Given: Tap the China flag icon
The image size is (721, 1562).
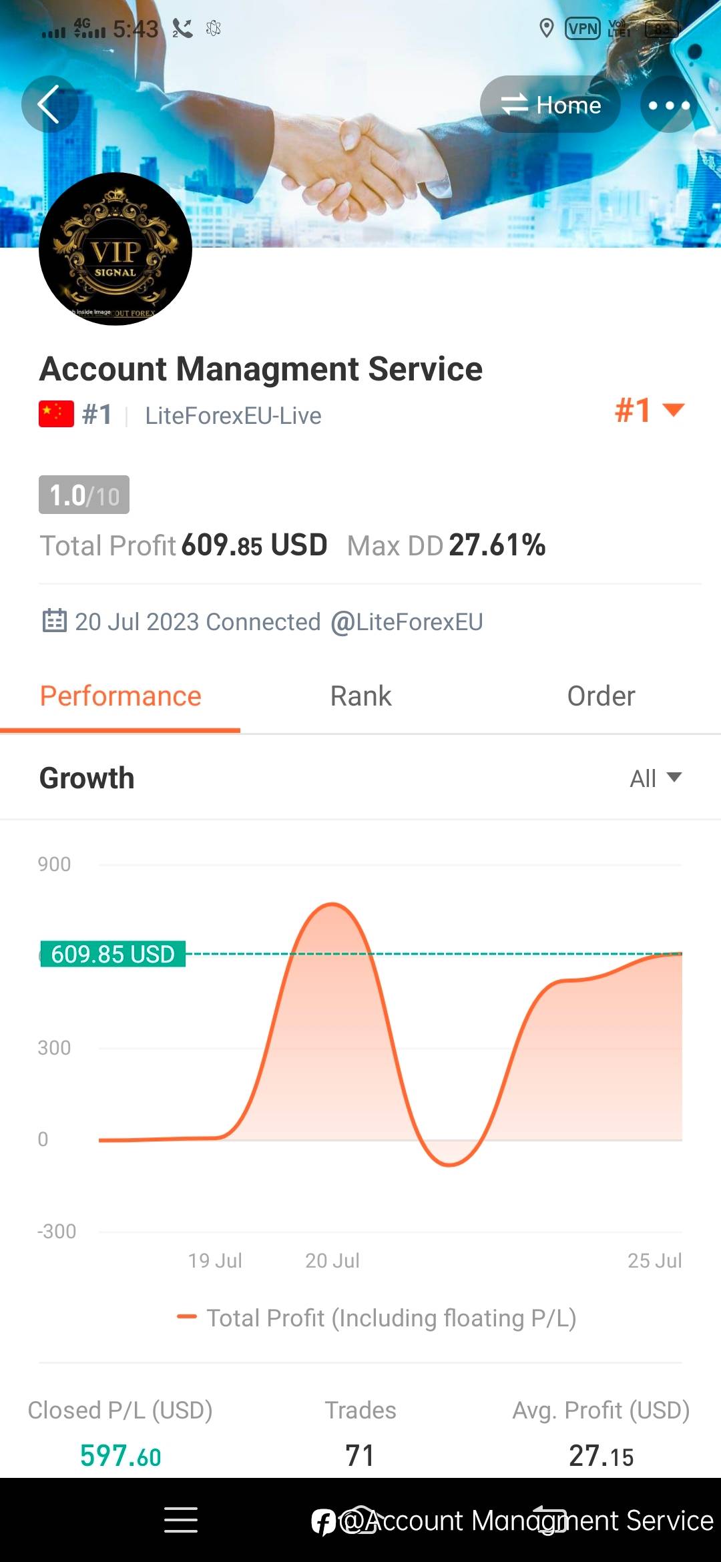Looking at the screenshot, I should (x=56, y=415).
